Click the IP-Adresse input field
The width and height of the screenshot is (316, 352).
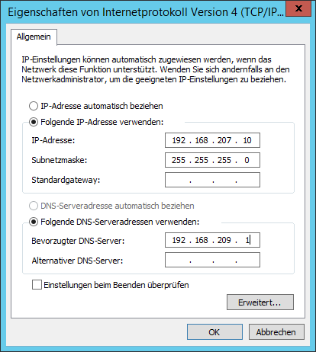pyautogui.click(x=212, y=140)
